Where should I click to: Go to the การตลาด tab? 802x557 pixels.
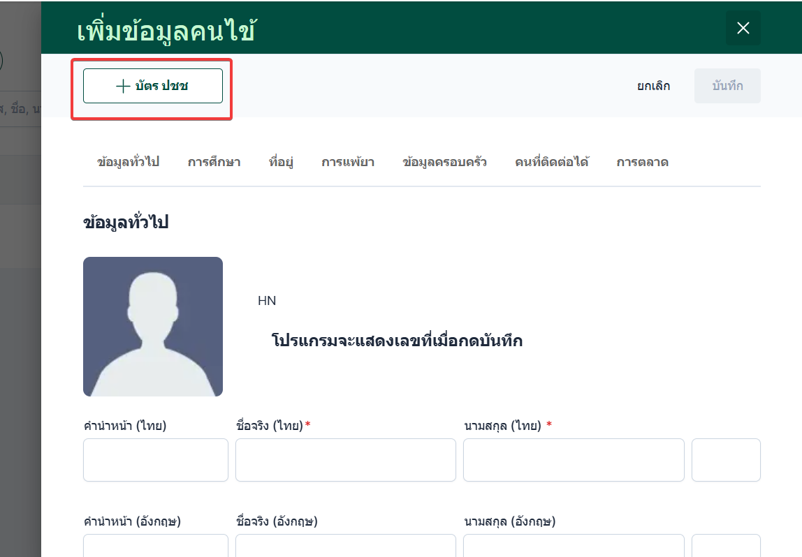tap(643, 162)
